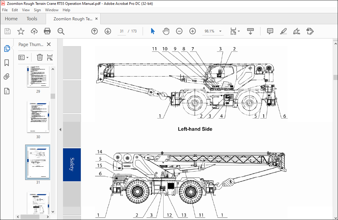Switch to the Home tab
The image size is (338, 220).
point(11,19)
